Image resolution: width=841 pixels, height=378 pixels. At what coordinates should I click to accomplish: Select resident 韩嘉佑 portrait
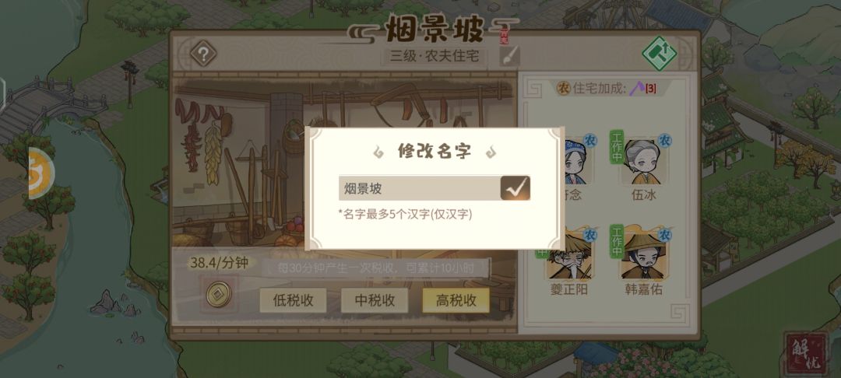642,257
